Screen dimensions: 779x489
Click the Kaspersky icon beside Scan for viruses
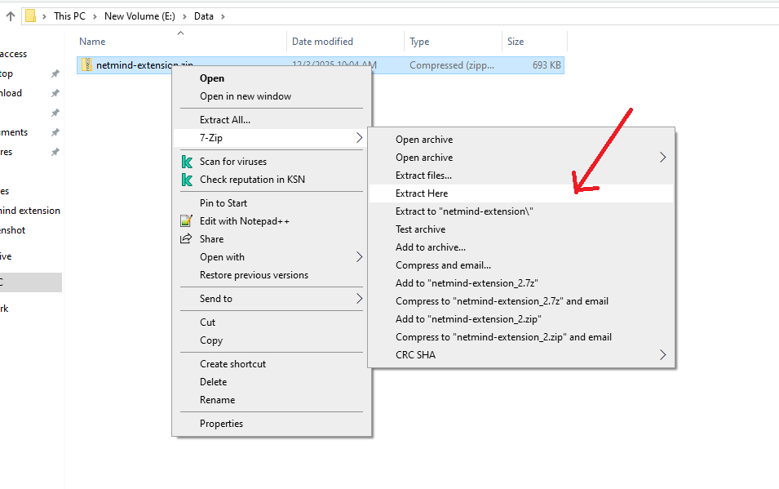click(x=187, y=162)
